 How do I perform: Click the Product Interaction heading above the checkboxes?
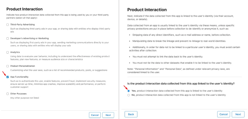pos(25,9)
